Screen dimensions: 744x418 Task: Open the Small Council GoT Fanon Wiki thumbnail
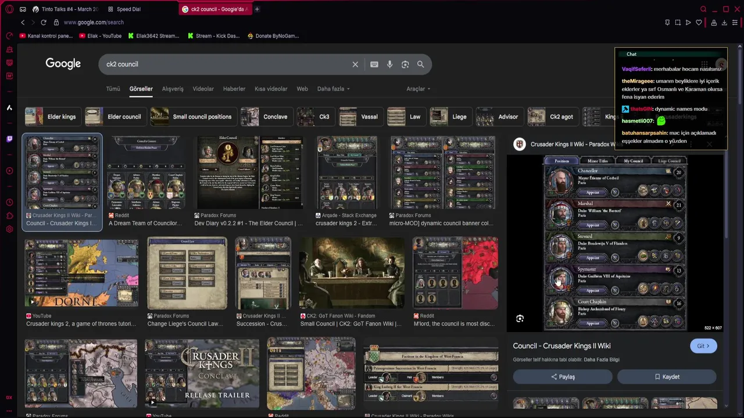(351, 273)
